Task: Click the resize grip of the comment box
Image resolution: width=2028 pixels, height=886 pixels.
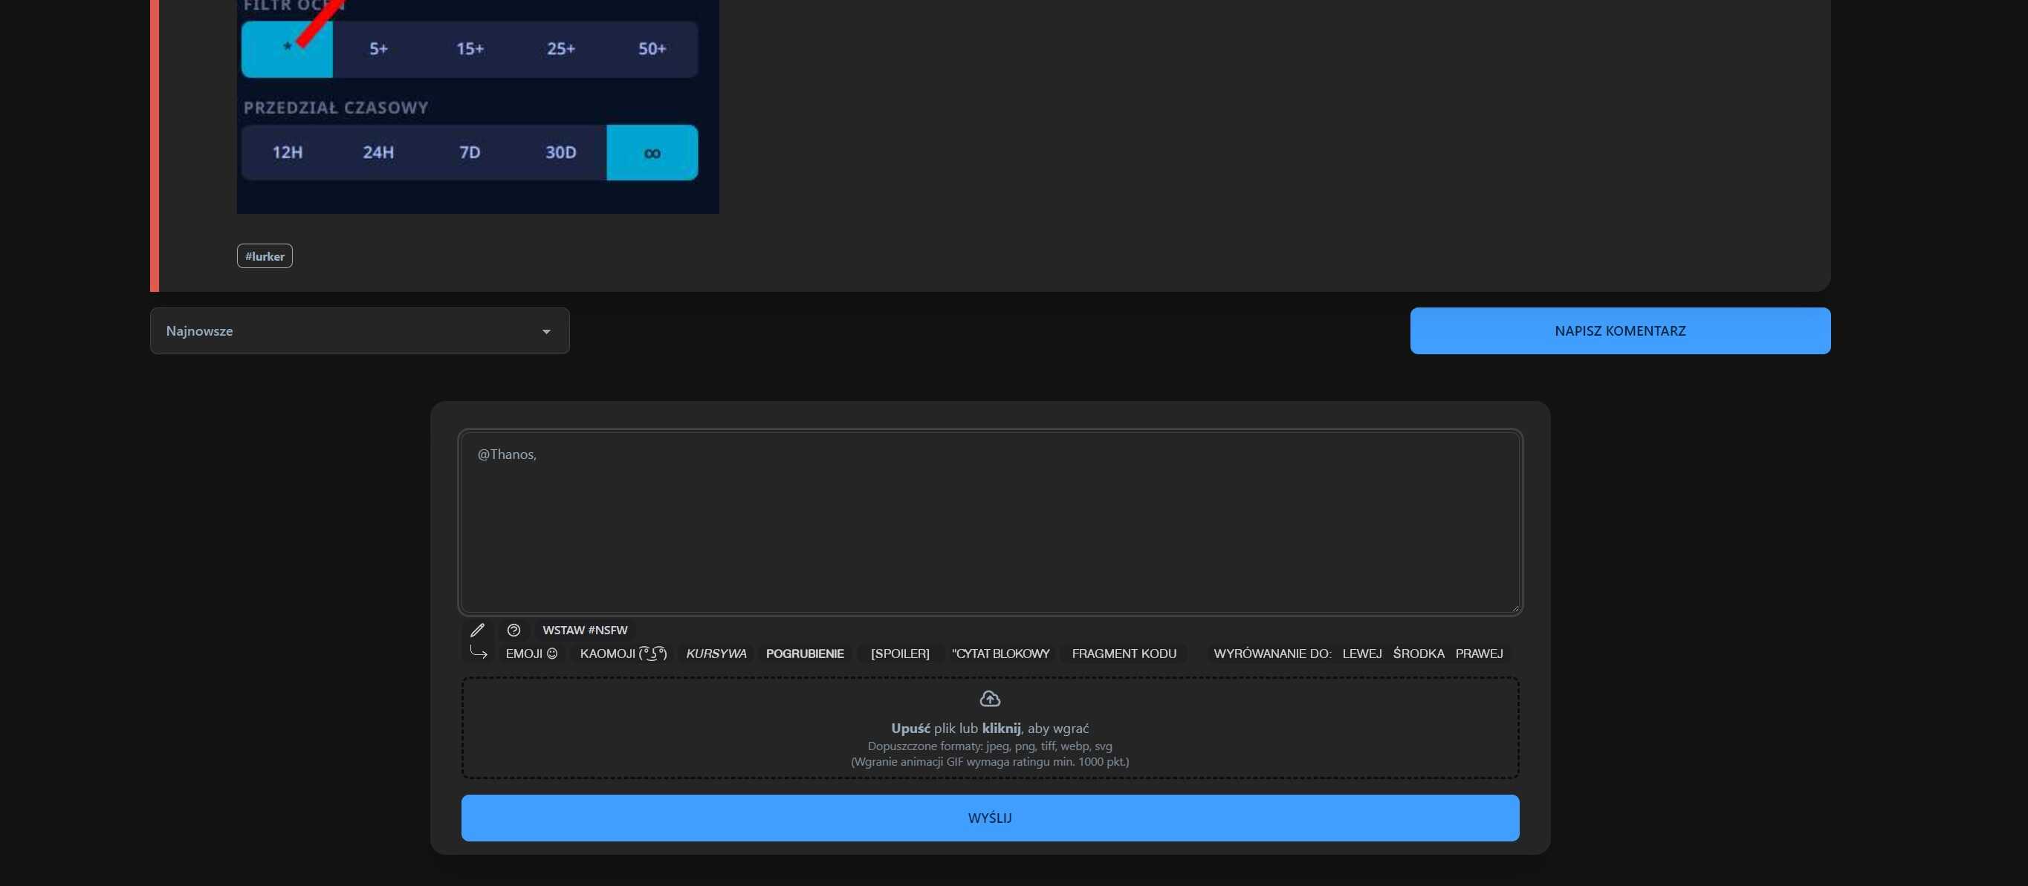Action: (x=1514, y=608)
